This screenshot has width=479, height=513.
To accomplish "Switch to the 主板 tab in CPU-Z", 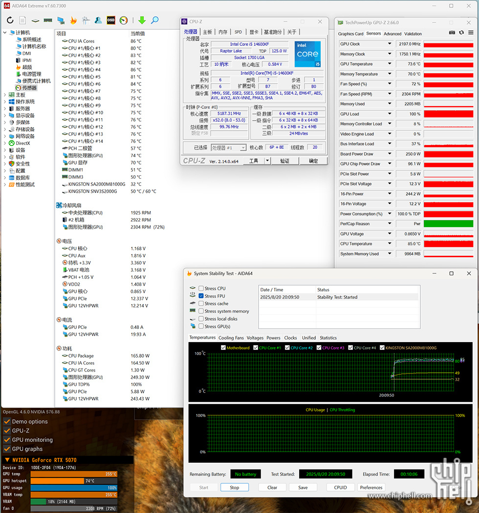I will coord(207,32).
